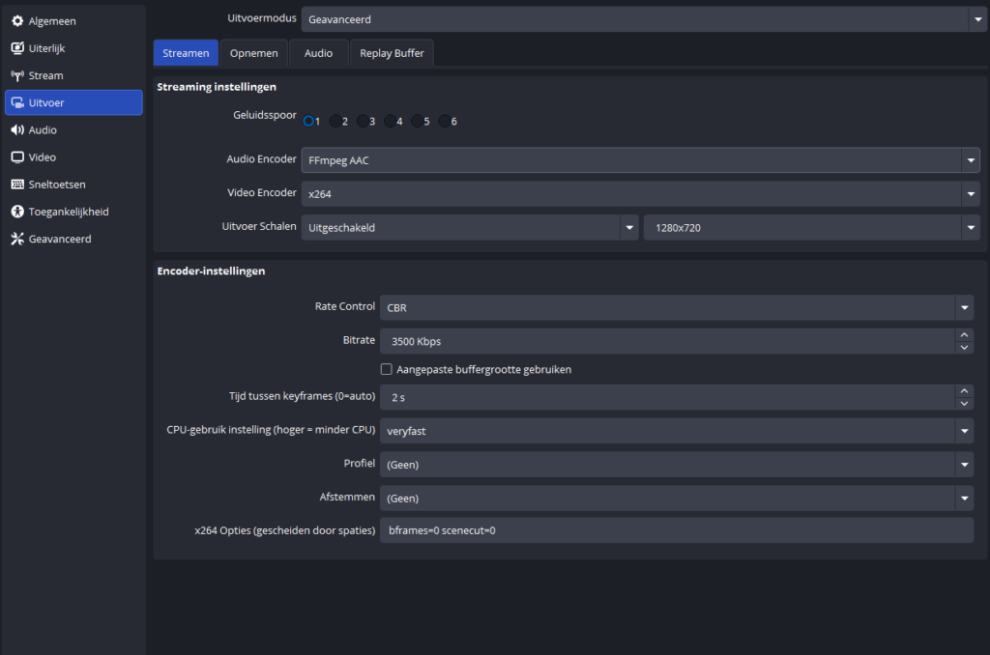Click the Algemeen gear icon
This screenshot has height=655, width=990.
click(17, 21)
